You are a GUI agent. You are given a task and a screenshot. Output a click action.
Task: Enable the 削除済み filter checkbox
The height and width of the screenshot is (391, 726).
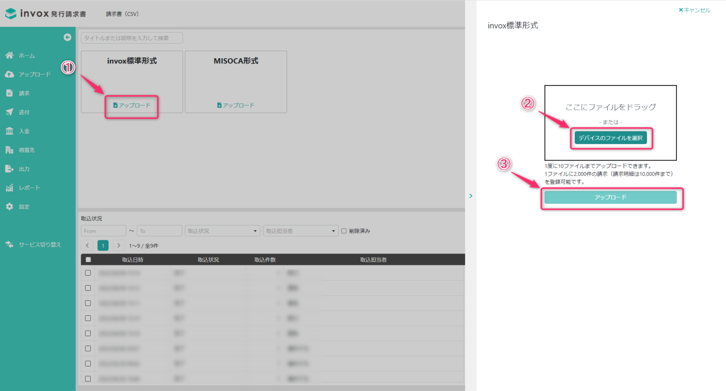(344, 230)
